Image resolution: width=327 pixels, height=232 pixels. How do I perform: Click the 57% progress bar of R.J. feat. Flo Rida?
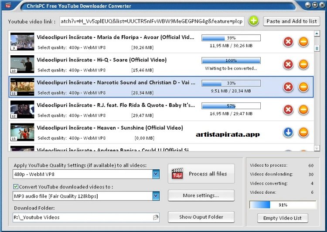click(x=231, y=106)
